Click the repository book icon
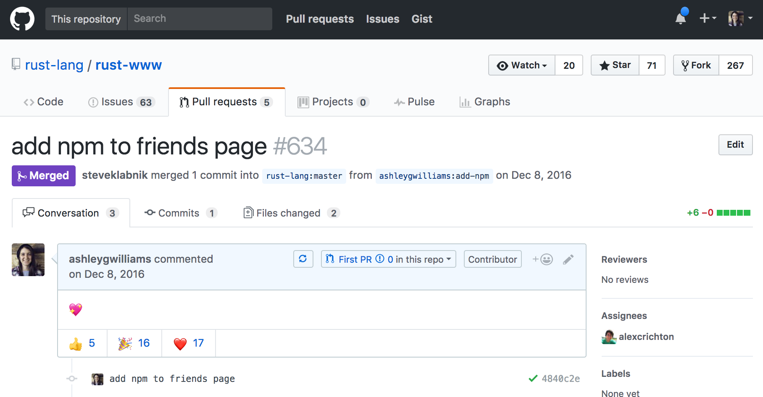Viewport: 763px width, 397px height. click(16, 64)
